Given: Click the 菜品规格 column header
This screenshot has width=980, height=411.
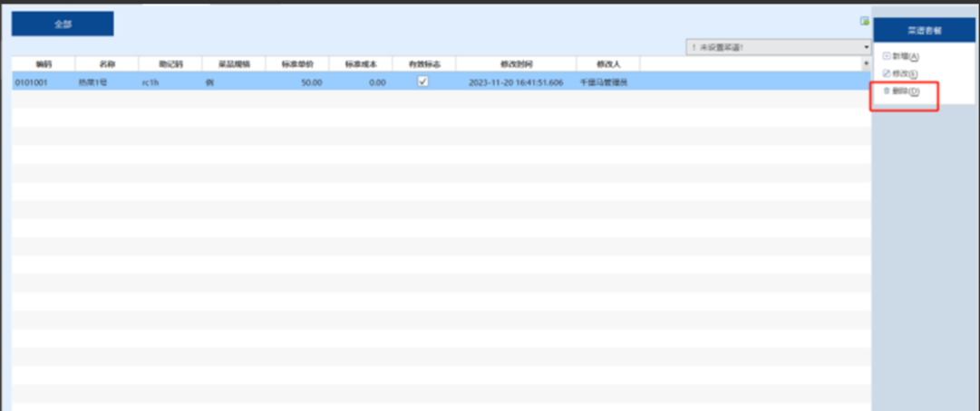Looking at the screenshot, I should coord(233,64).
